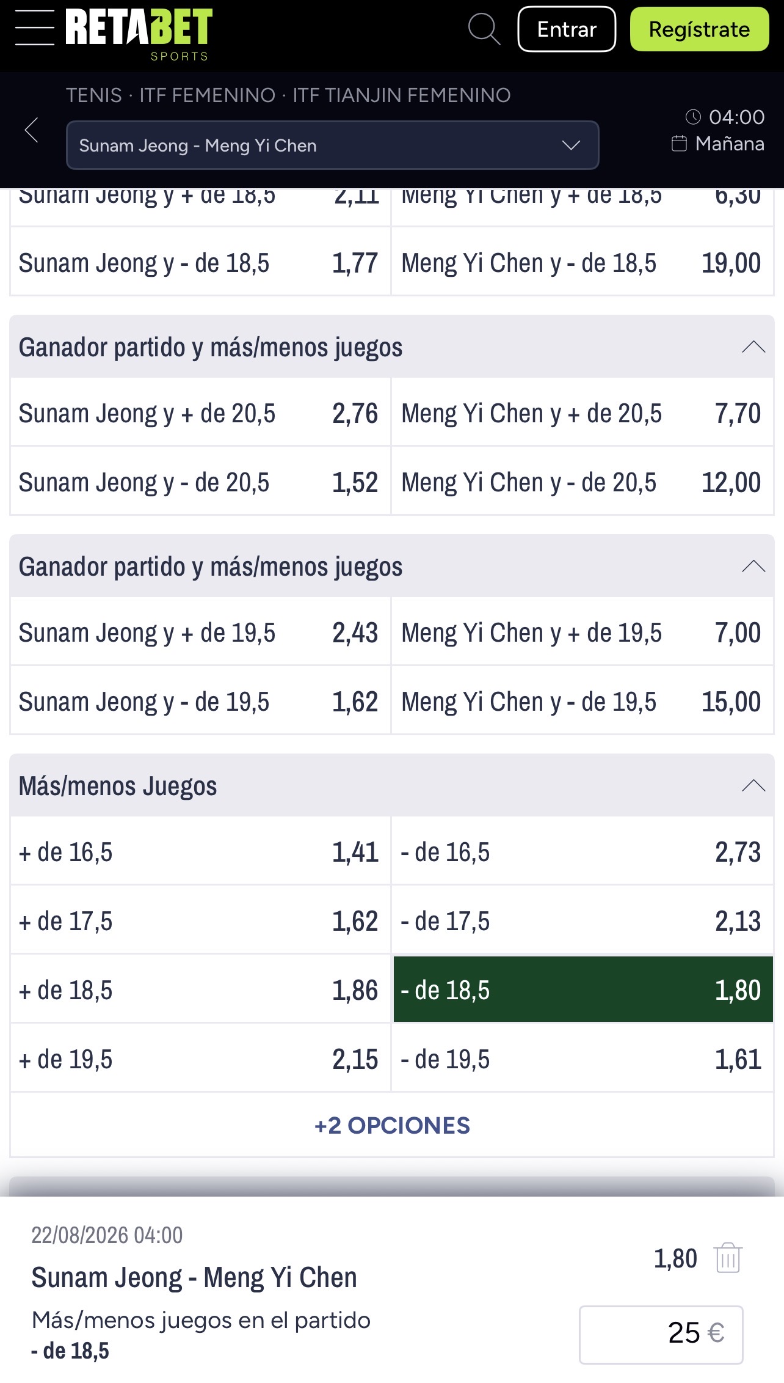Tap the Regístrate button
This screenshot has width=784, height=1383.
coord(699,29)
